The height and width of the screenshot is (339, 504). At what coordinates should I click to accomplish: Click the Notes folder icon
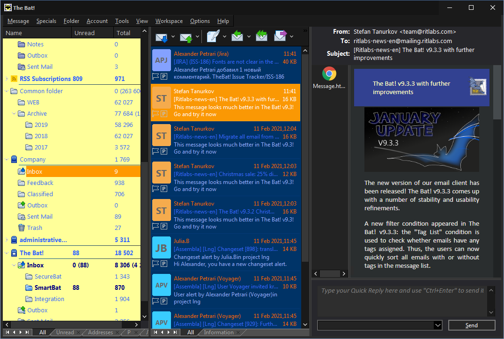click(x=22, y=44)
